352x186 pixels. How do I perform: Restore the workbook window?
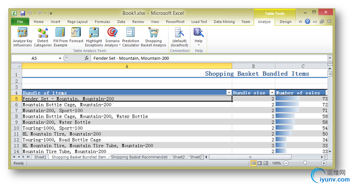tap(322, 21)
